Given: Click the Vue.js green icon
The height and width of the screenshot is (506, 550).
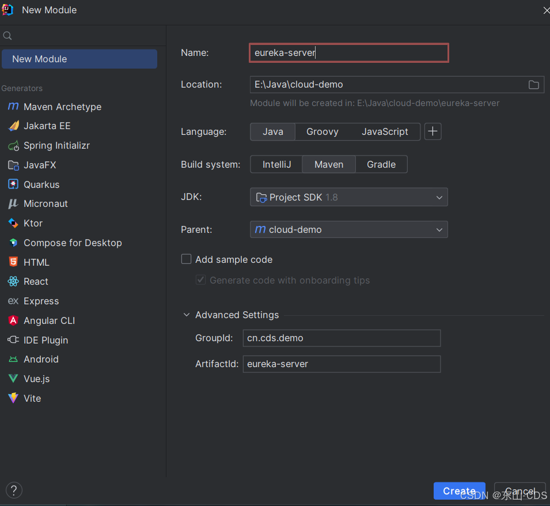Looking at the screenshot, I should (13, 378).
